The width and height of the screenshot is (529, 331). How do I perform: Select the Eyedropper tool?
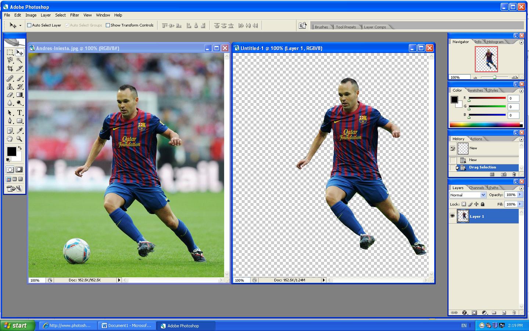coord(19,130)
